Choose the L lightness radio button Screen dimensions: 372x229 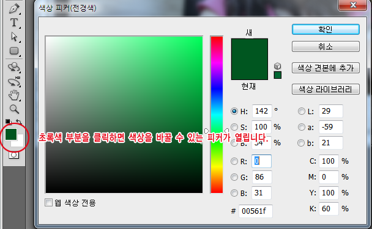[x=301, y=111]
